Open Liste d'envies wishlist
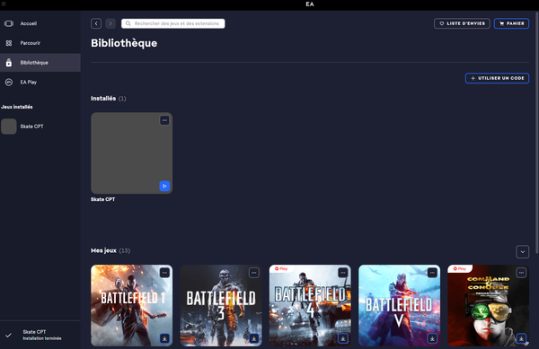The height and width of the screenshot is (349, 539). 462,23
